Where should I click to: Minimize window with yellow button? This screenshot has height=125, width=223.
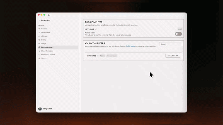point(41,15)
